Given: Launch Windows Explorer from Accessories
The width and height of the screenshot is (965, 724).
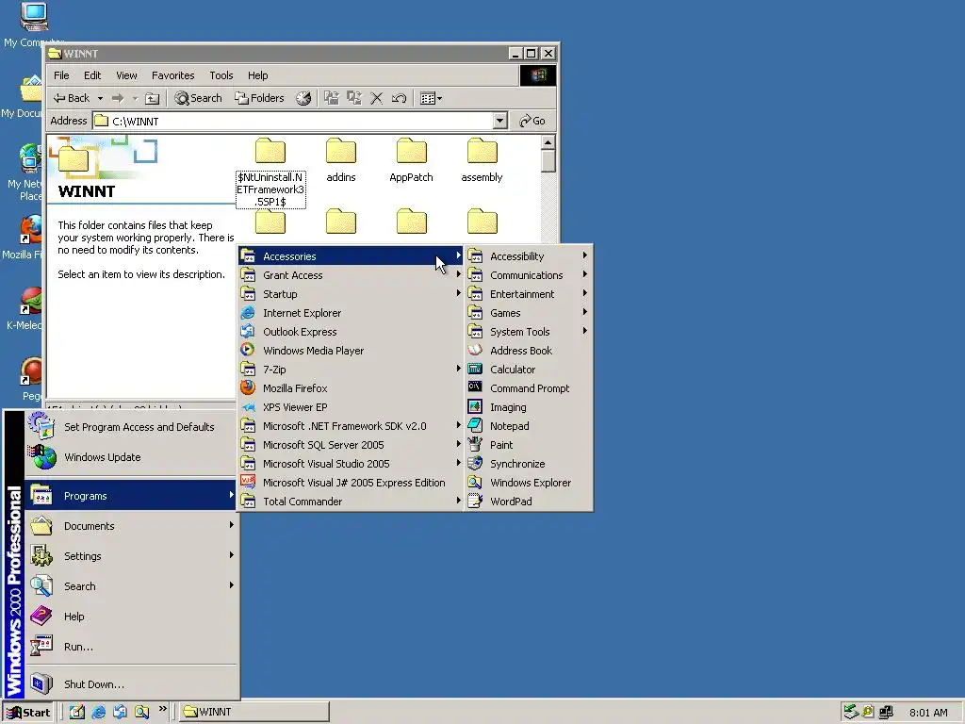Looking at the screenshot, I should [529, 483].
